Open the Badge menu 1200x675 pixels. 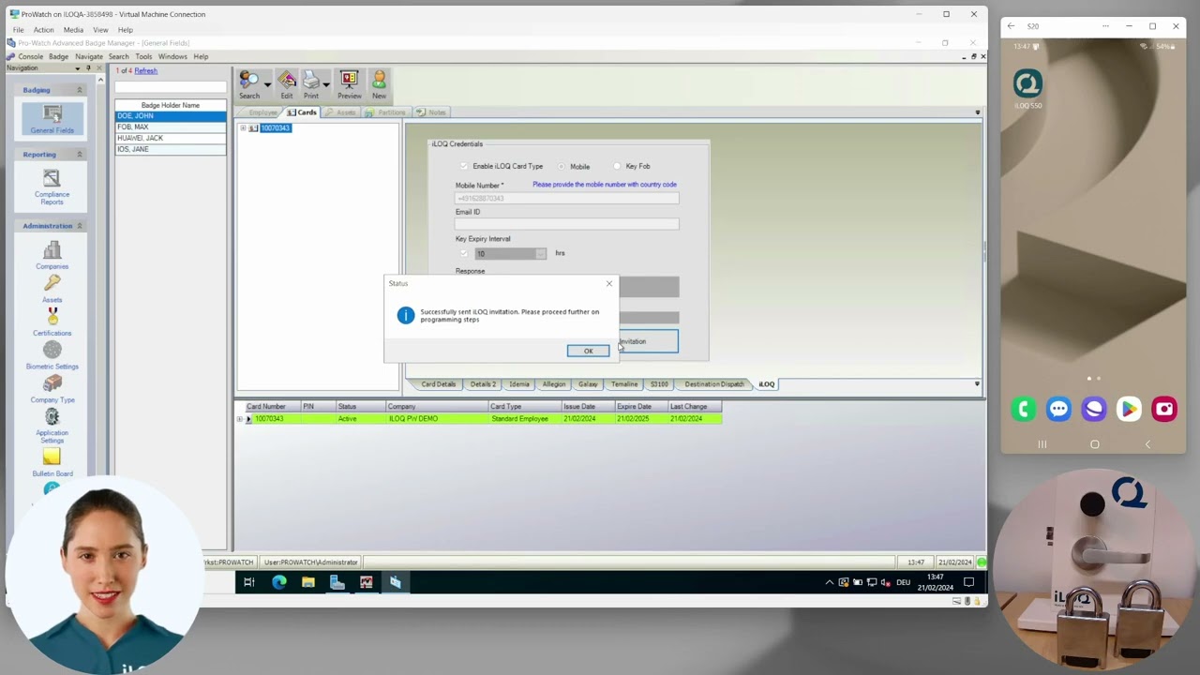[58, 56]
